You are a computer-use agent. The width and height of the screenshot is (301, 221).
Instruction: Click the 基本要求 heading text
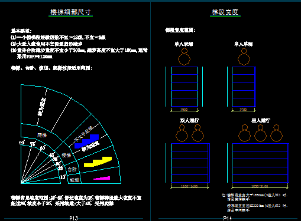point(21,31)
